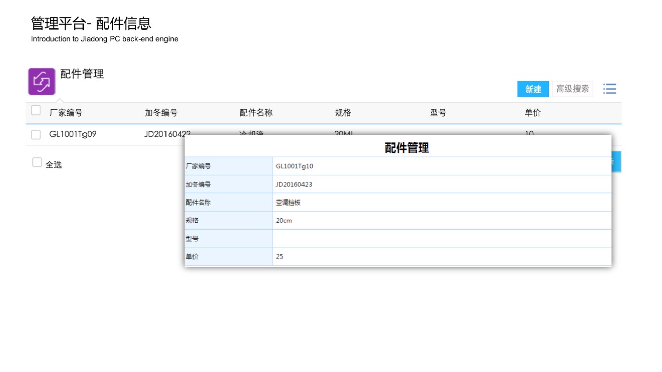This screenshot has width=662, height=372.
Task: Click the 型号 column header
Action: 438,113
